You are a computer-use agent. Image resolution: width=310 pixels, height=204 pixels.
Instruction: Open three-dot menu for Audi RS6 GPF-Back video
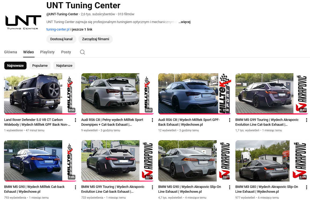(230, 120)
